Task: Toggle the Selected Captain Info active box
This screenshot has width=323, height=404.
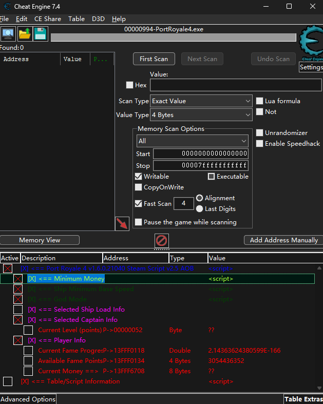Action: [18, 320]
